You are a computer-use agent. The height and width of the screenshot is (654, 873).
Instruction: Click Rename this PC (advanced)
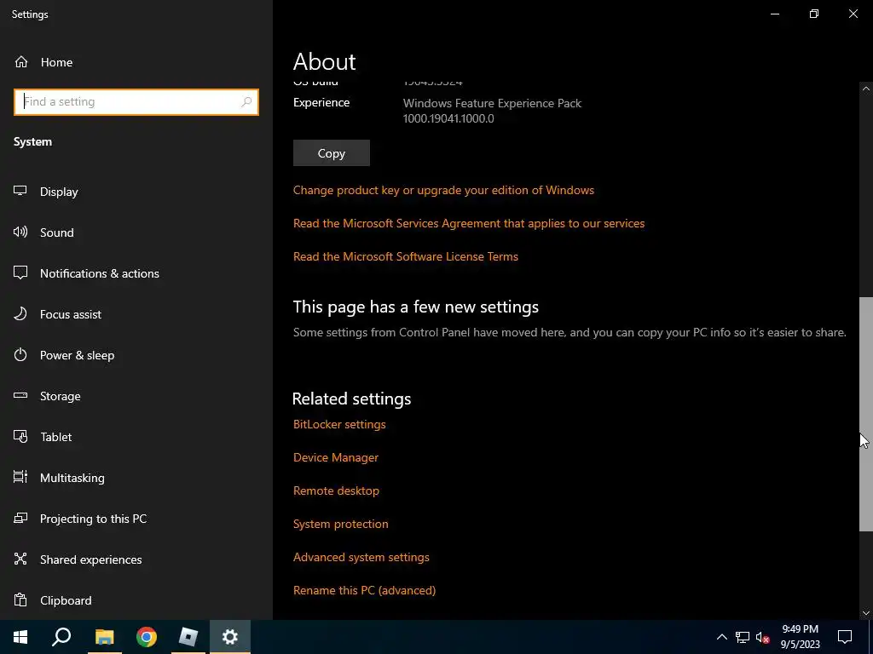tap(364, 591)
